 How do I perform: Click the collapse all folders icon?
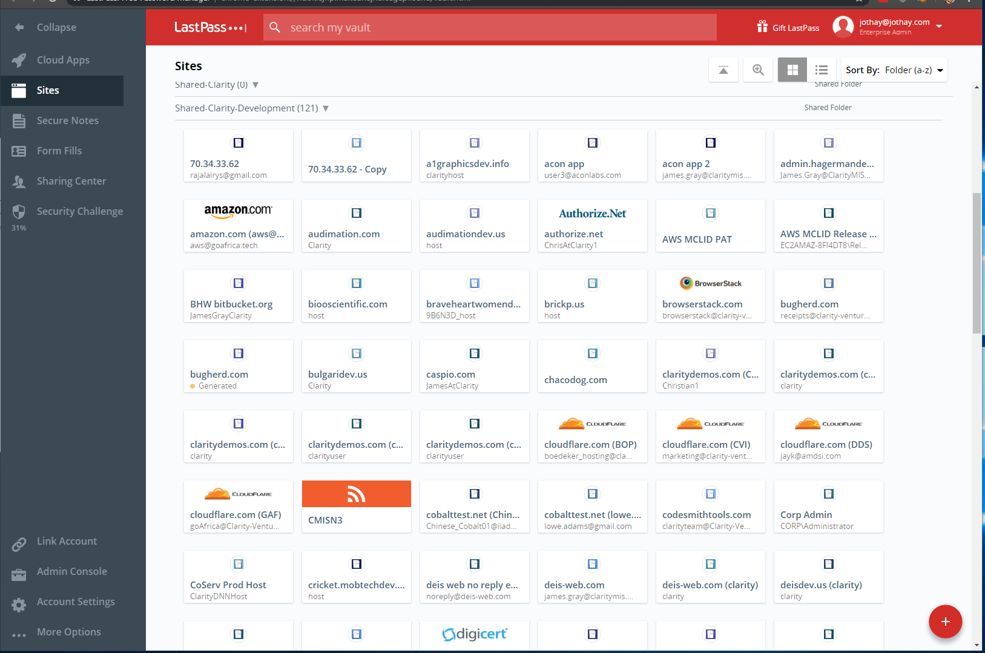[x=723, y=70]
